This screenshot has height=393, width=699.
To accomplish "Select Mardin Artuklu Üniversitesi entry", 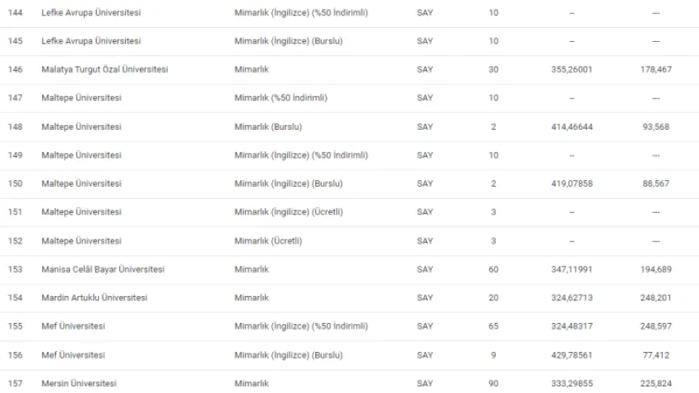I will tap(95, 298).
